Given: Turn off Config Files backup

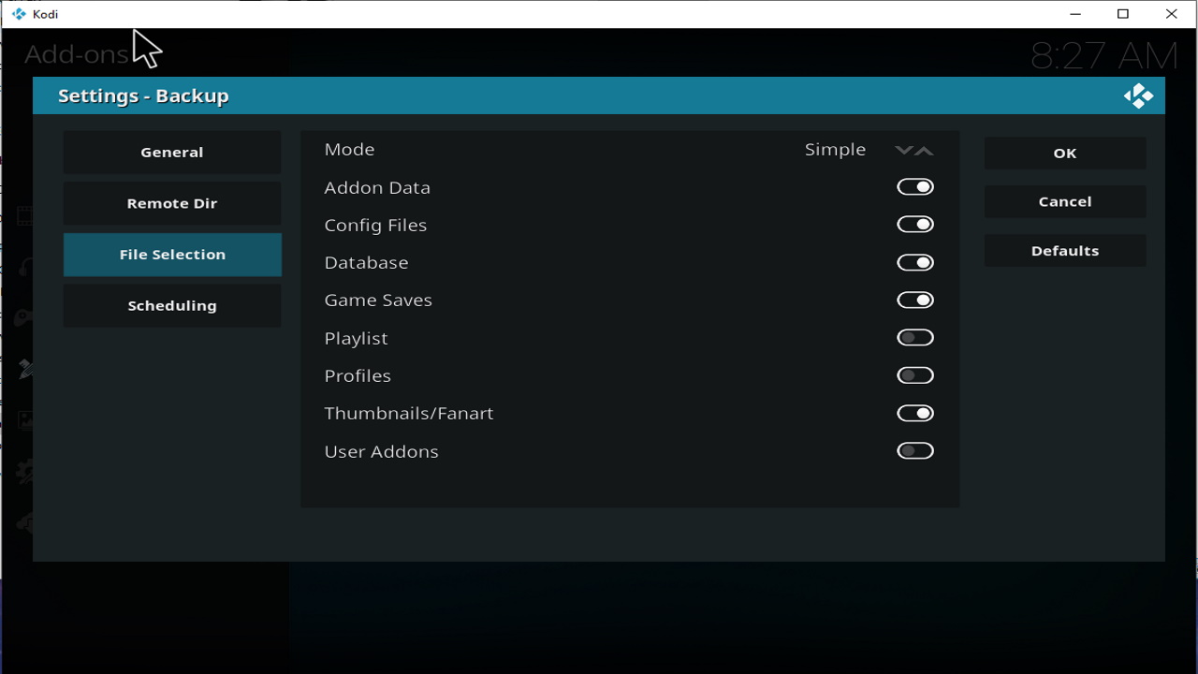Looking at the screenshot, I should 914,225.
